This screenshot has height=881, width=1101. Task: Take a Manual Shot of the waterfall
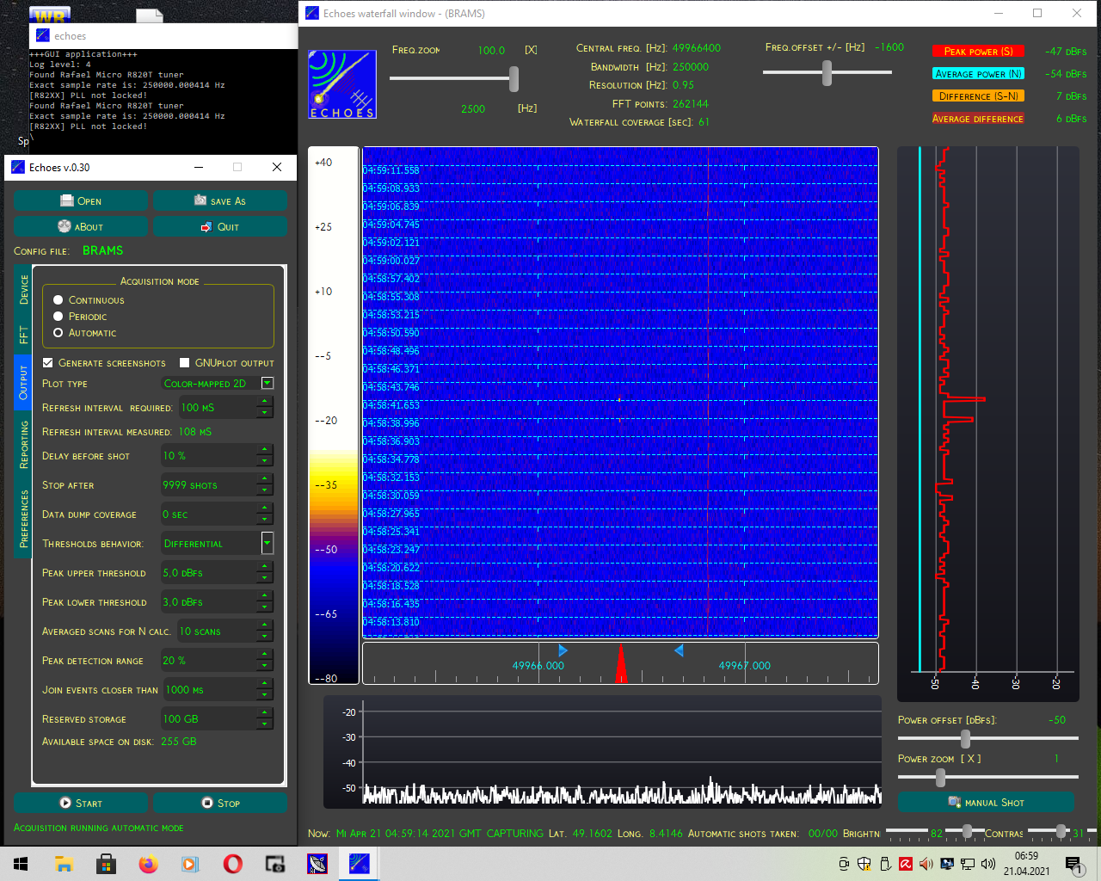coord(986,802)
